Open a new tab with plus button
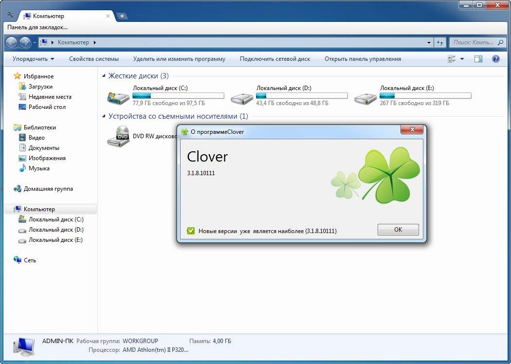Screen dimensions: 511x364 click(122, 16)
